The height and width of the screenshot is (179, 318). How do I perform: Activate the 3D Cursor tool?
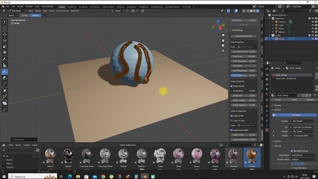pyautogui.click(x=4, y=28)
